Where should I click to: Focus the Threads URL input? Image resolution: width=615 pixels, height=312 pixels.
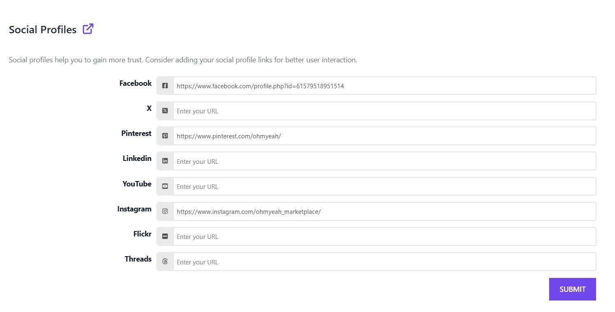tap(384, 262)
